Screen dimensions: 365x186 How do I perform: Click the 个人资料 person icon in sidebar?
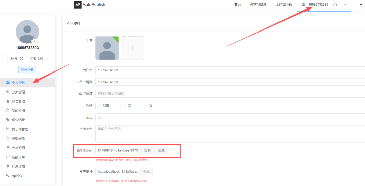click(8, 82)
